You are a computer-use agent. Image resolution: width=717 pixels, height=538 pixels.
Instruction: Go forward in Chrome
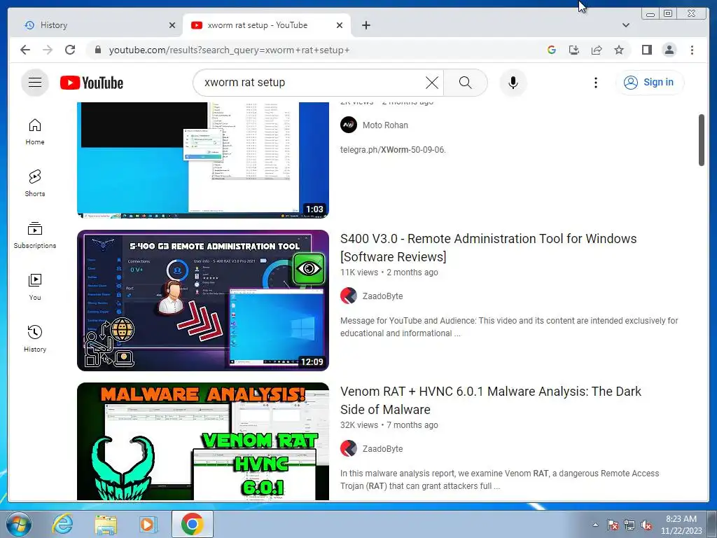(48, 50)
